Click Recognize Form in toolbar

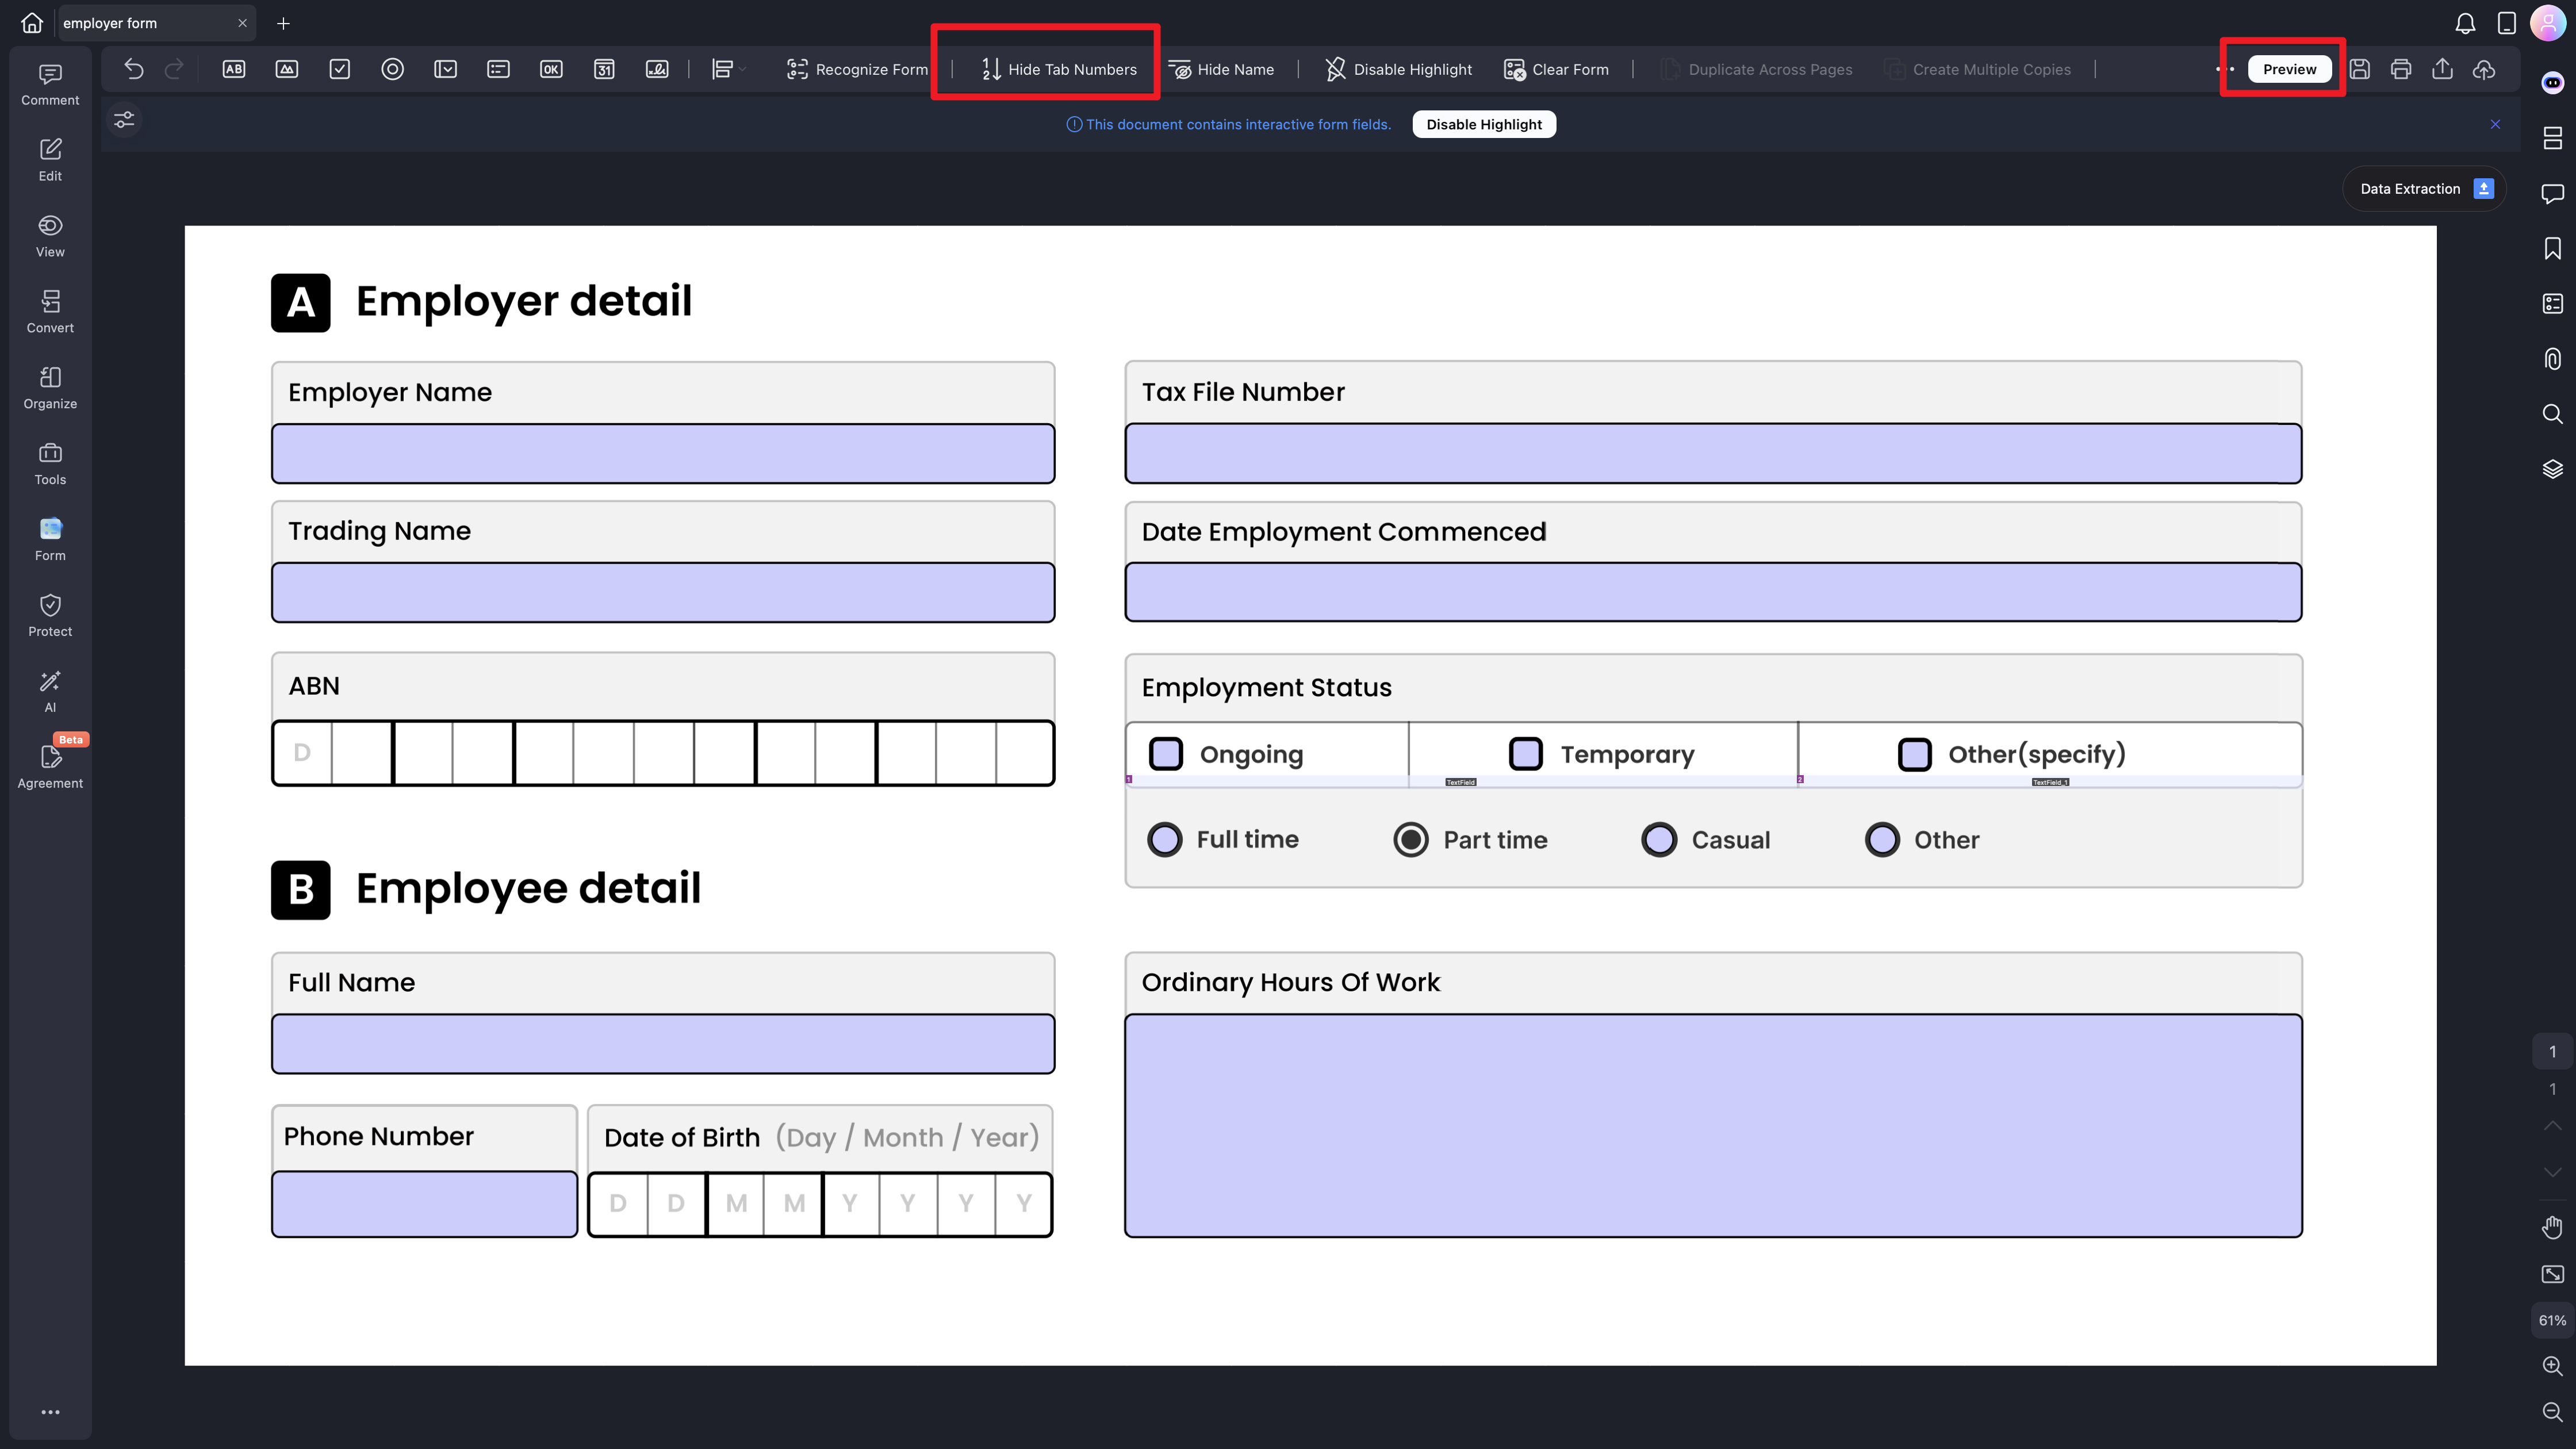(x=857, y=69)
